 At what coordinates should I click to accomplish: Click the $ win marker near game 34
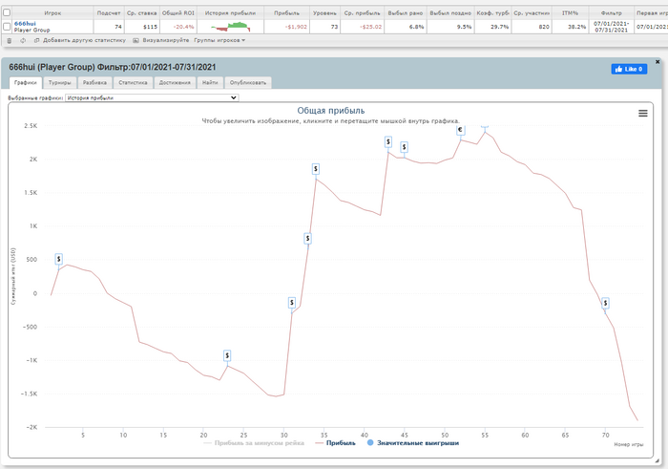316,169
